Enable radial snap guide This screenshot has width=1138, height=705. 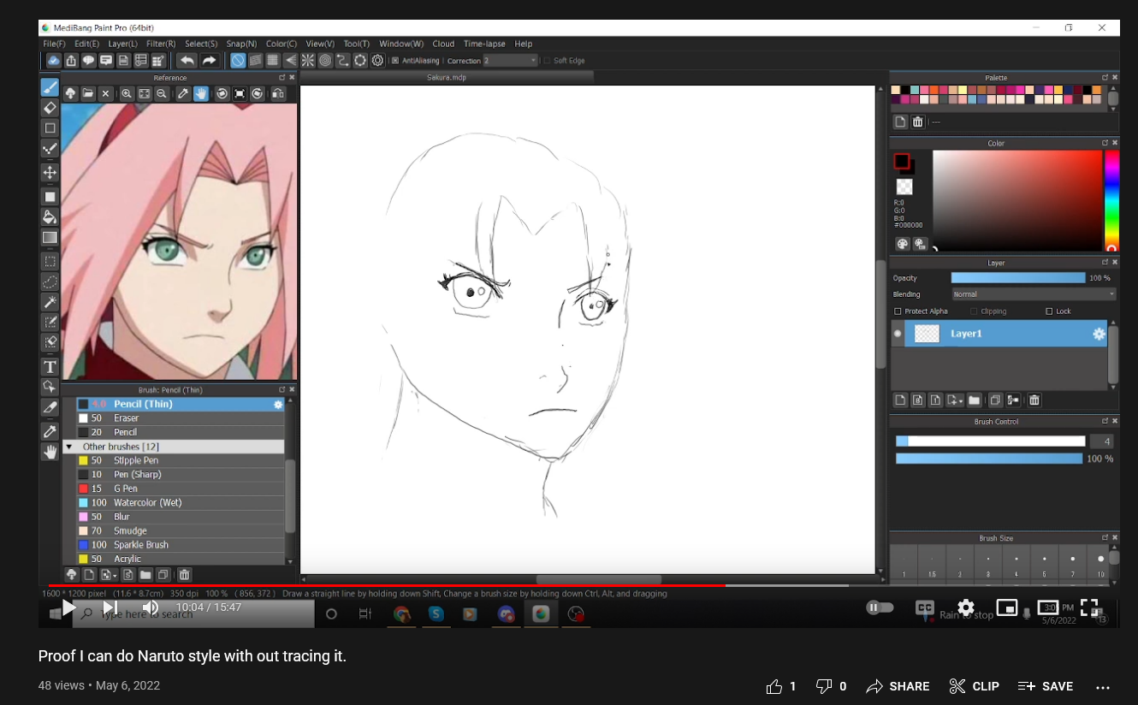pyautogui.click(x=308, y=60)
